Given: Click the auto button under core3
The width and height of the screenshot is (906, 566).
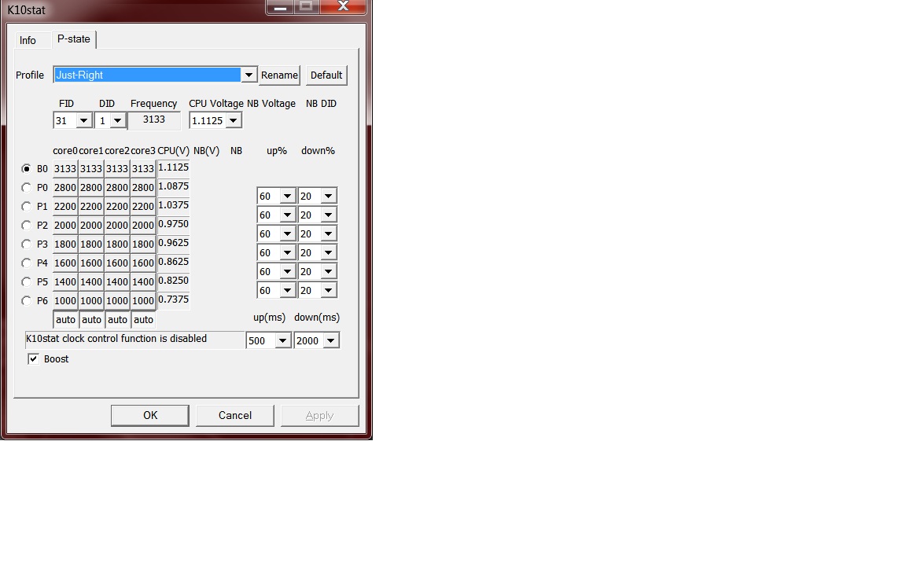Looking at the screenshot, I should point(143,320).
